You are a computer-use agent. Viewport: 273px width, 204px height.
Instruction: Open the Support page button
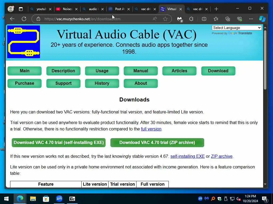pos(63,83)
